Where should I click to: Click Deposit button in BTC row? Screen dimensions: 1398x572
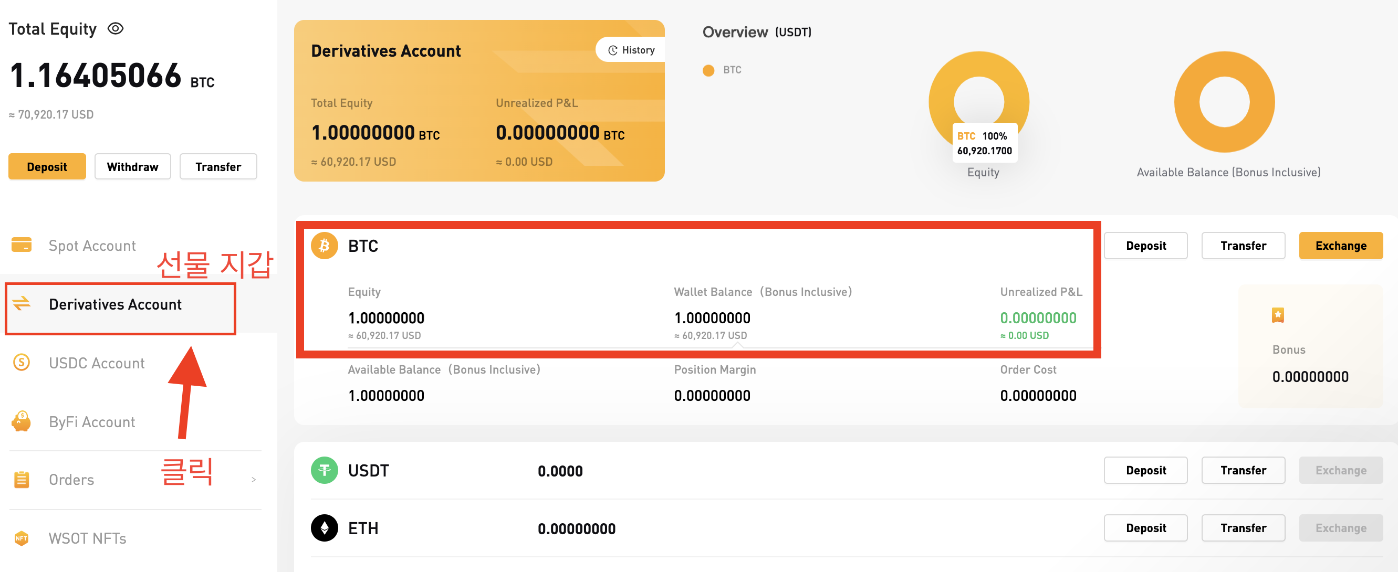click(1145, 246)
